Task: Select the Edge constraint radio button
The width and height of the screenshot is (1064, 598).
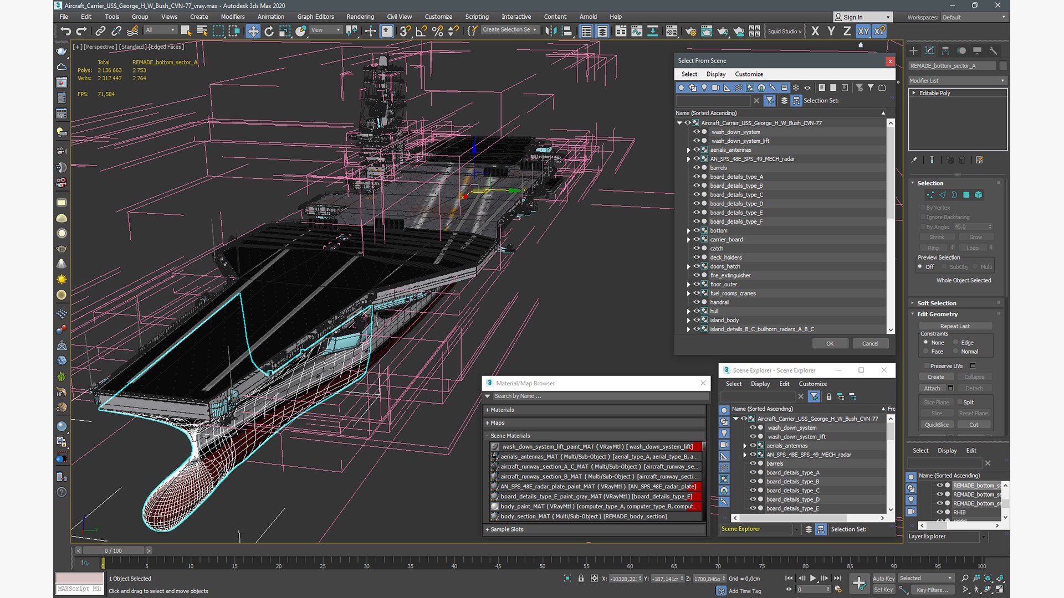Action: (x=956, y=342)
